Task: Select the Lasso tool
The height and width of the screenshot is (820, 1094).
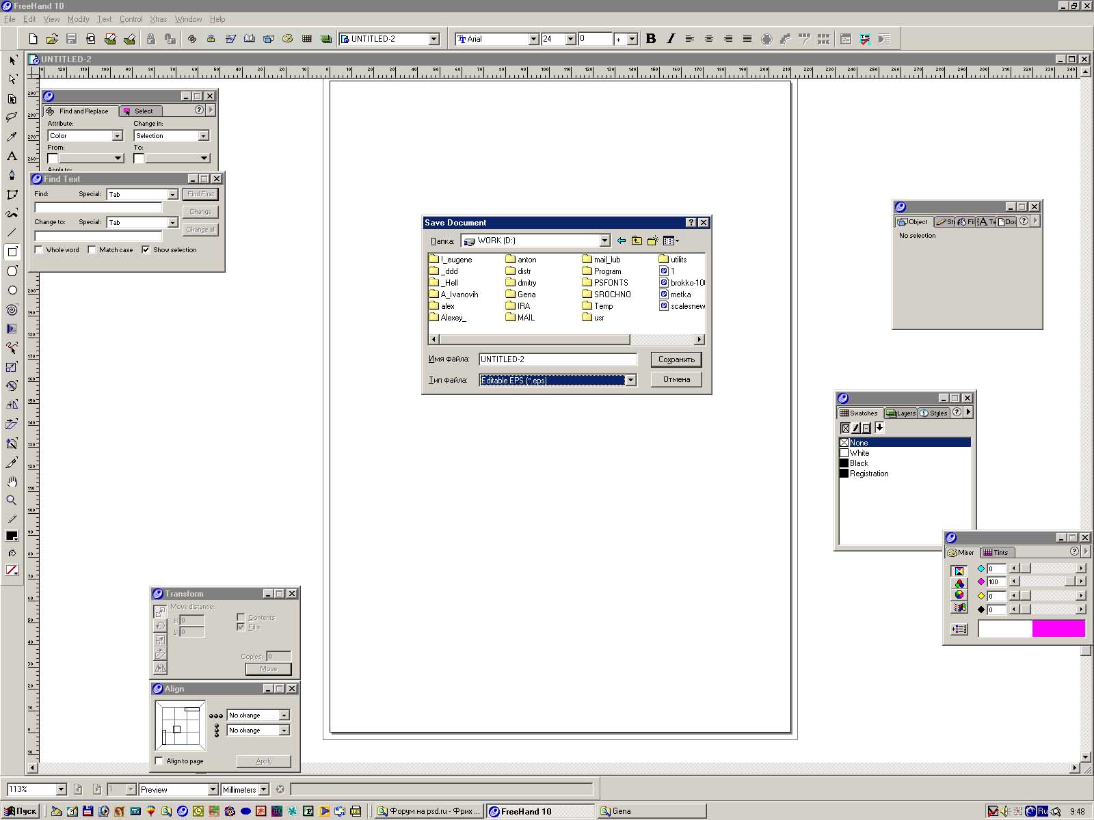Action: (12, 118)
